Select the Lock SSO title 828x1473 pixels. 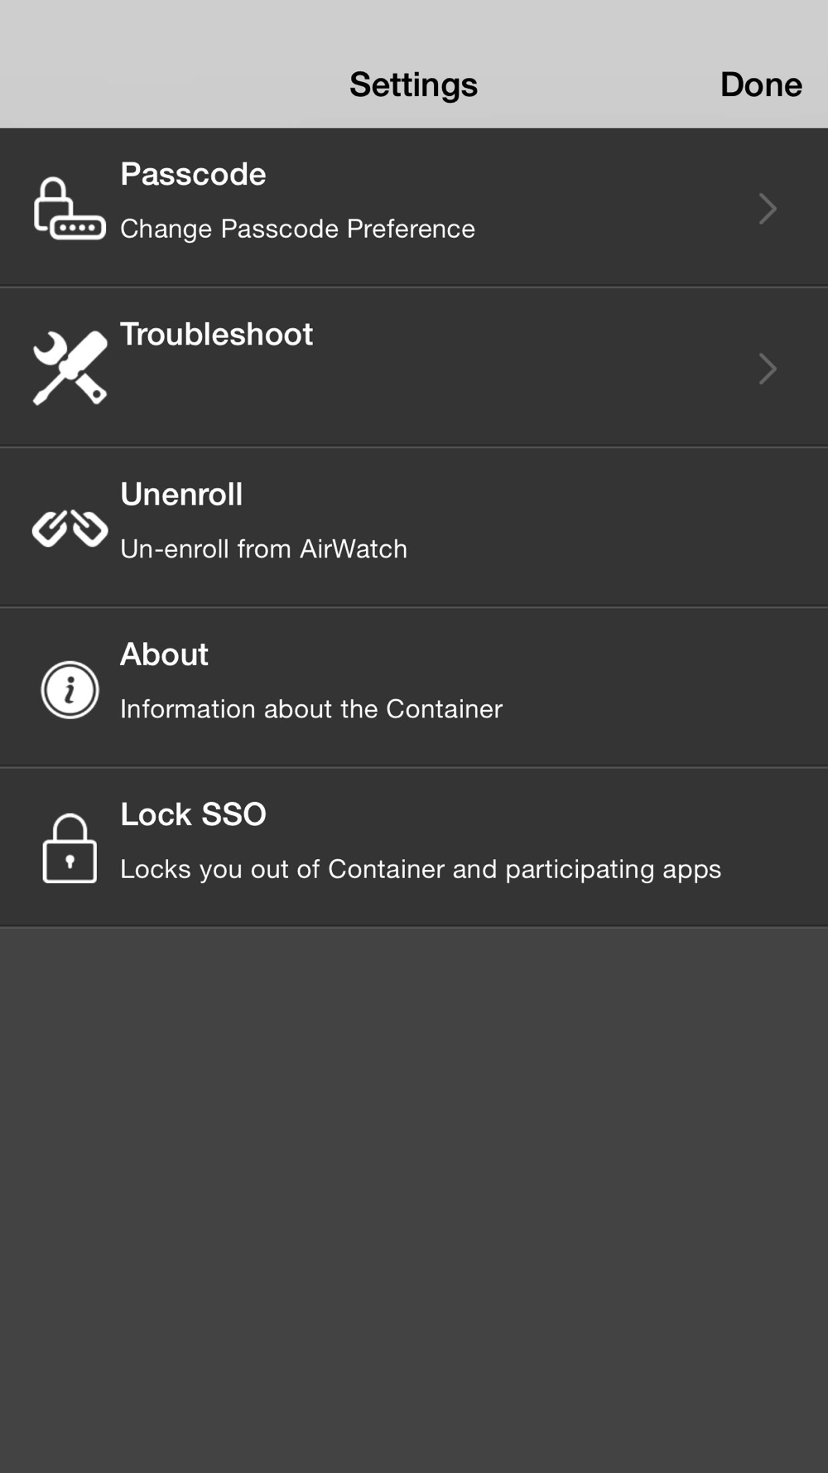point(193,814)
